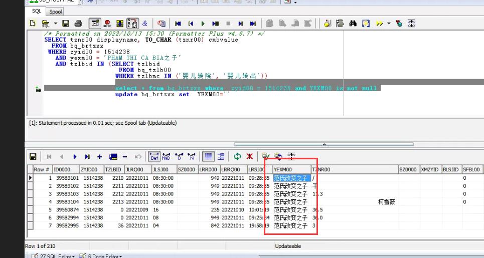Execute the SQL with green play button
Image resolution: width=484 pixels, height=258 pixels.
[203, 24]
